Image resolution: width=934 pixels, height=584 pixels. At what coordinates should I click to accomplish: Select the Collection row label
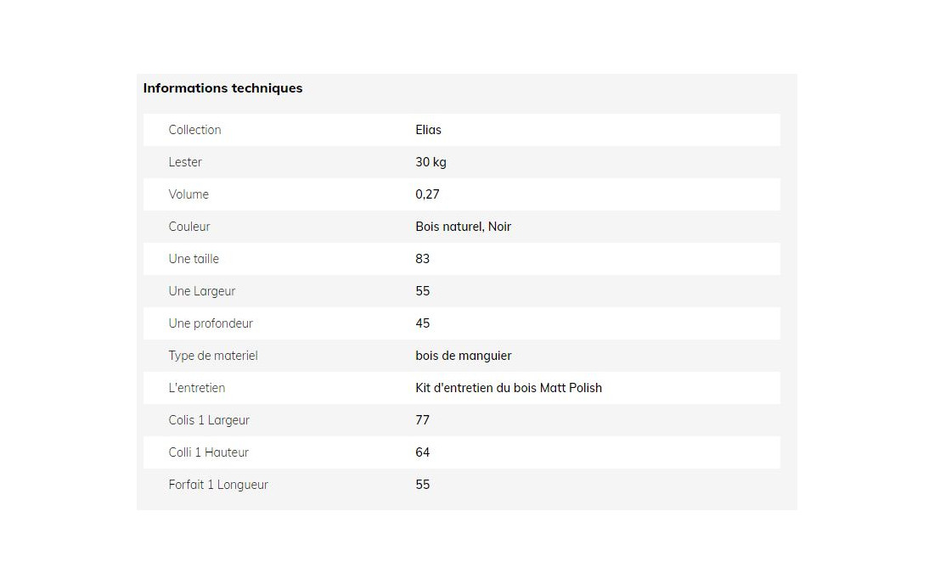[x=194, y=130]
